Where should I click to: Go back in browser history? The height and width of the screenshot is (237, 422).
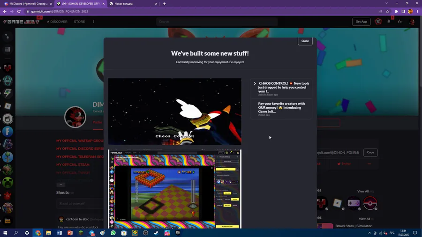[5, 12]
